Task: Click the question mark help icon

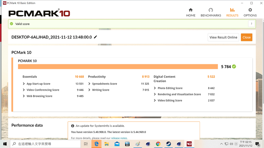Action: tap(252, 24)
